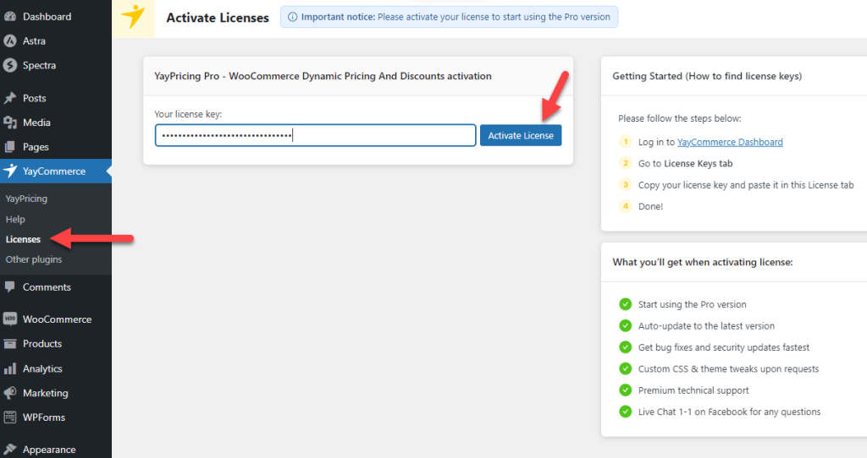Select the YayCommerce menu item
Image resolution: width=867 pixels, height=458 pixels.
pos(54,171)
